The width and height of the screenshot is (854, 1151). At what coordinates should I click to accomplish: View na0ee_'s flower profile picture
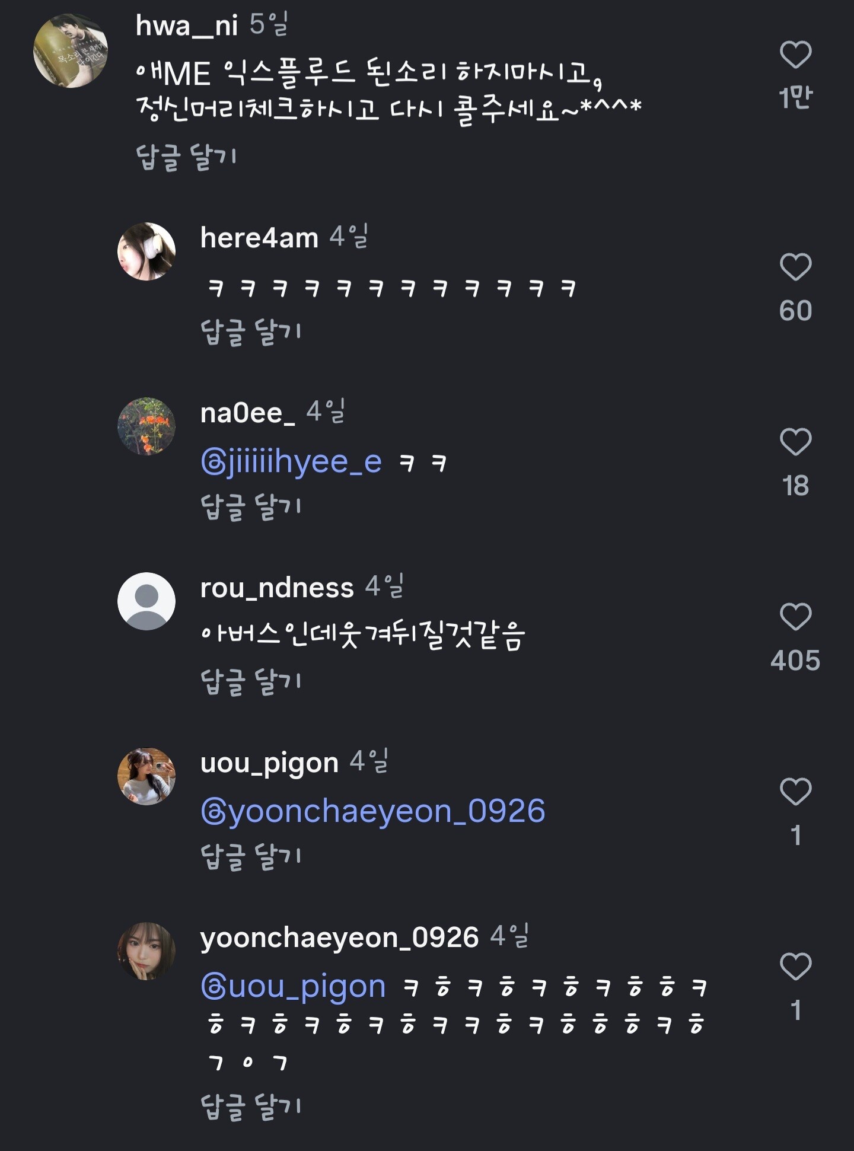pyautogui.click(x=146, y=426)
